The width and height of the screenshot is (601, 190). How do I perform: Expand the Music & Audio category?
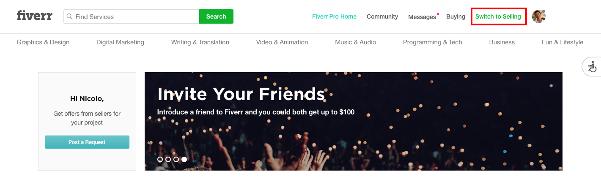click(x=355, y=42)
